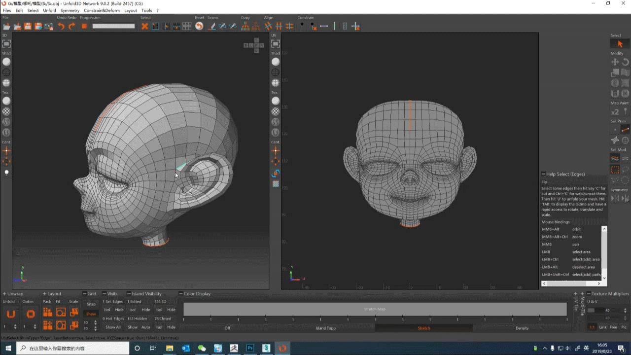Click the Windows taskbar search box
631x355 pixels.
point(73,349)
